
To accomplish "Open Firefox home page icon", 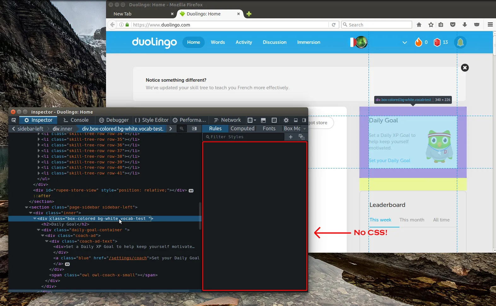I will (x=419, y=25).
